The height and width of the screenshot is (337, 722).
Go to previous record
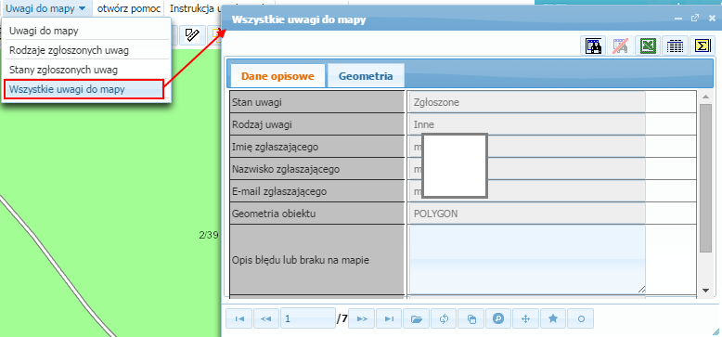265,318
